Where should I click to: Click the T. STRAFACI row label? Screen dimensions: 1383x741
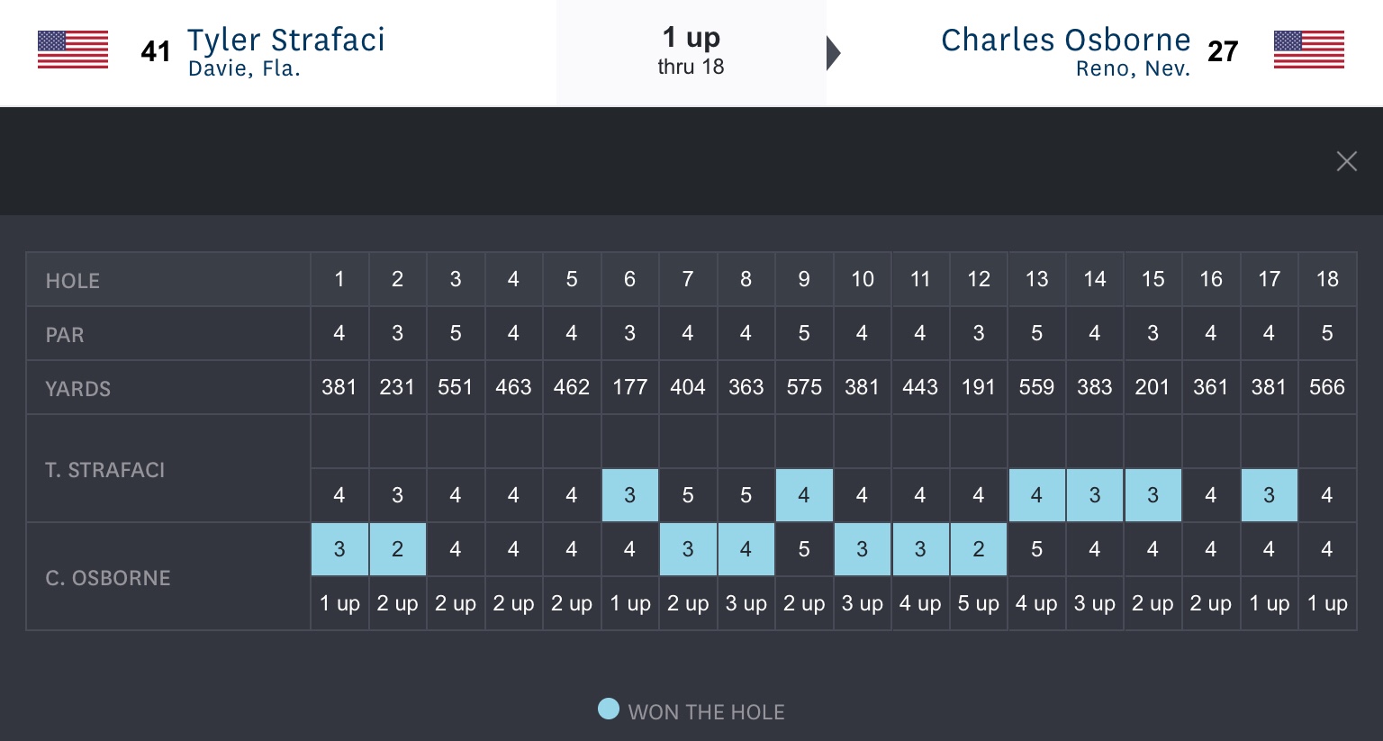click(x=105, y=470)
